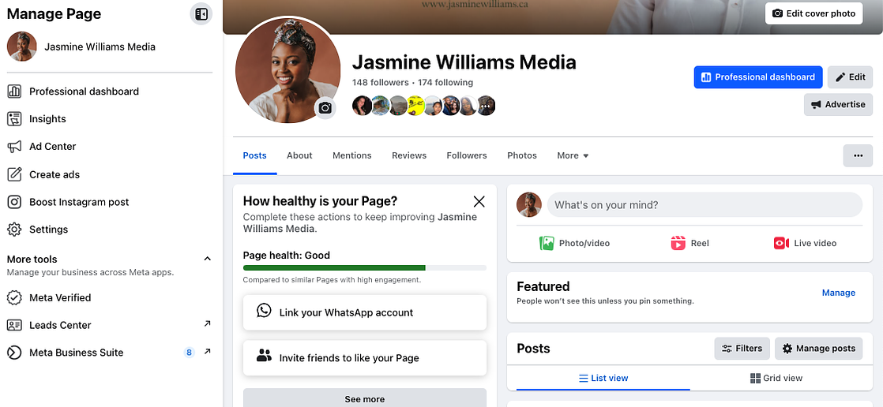
Task: Close the Page health card
Action: point(479,201)
